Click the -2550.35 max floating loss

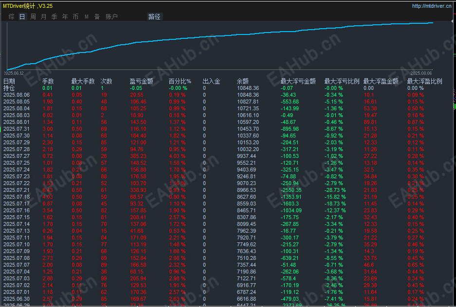[x=291, y=190]
